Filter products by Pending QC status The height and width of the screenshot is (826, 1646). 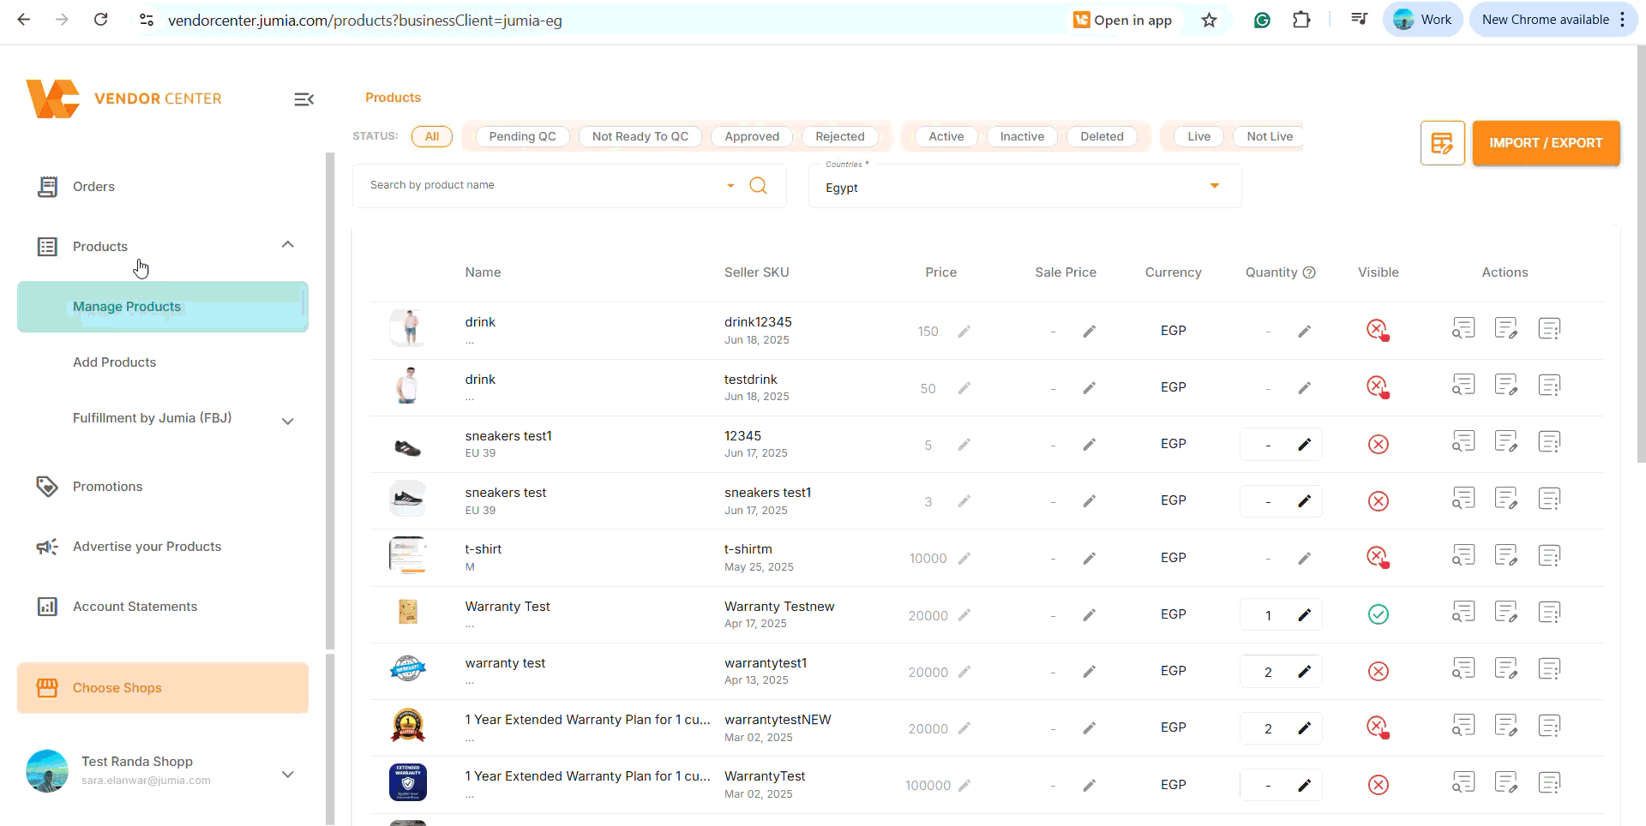pos(522,136)
